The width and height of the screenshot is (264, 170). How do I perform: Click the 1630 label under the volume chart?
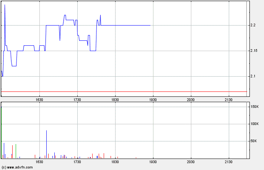point(39,162)
